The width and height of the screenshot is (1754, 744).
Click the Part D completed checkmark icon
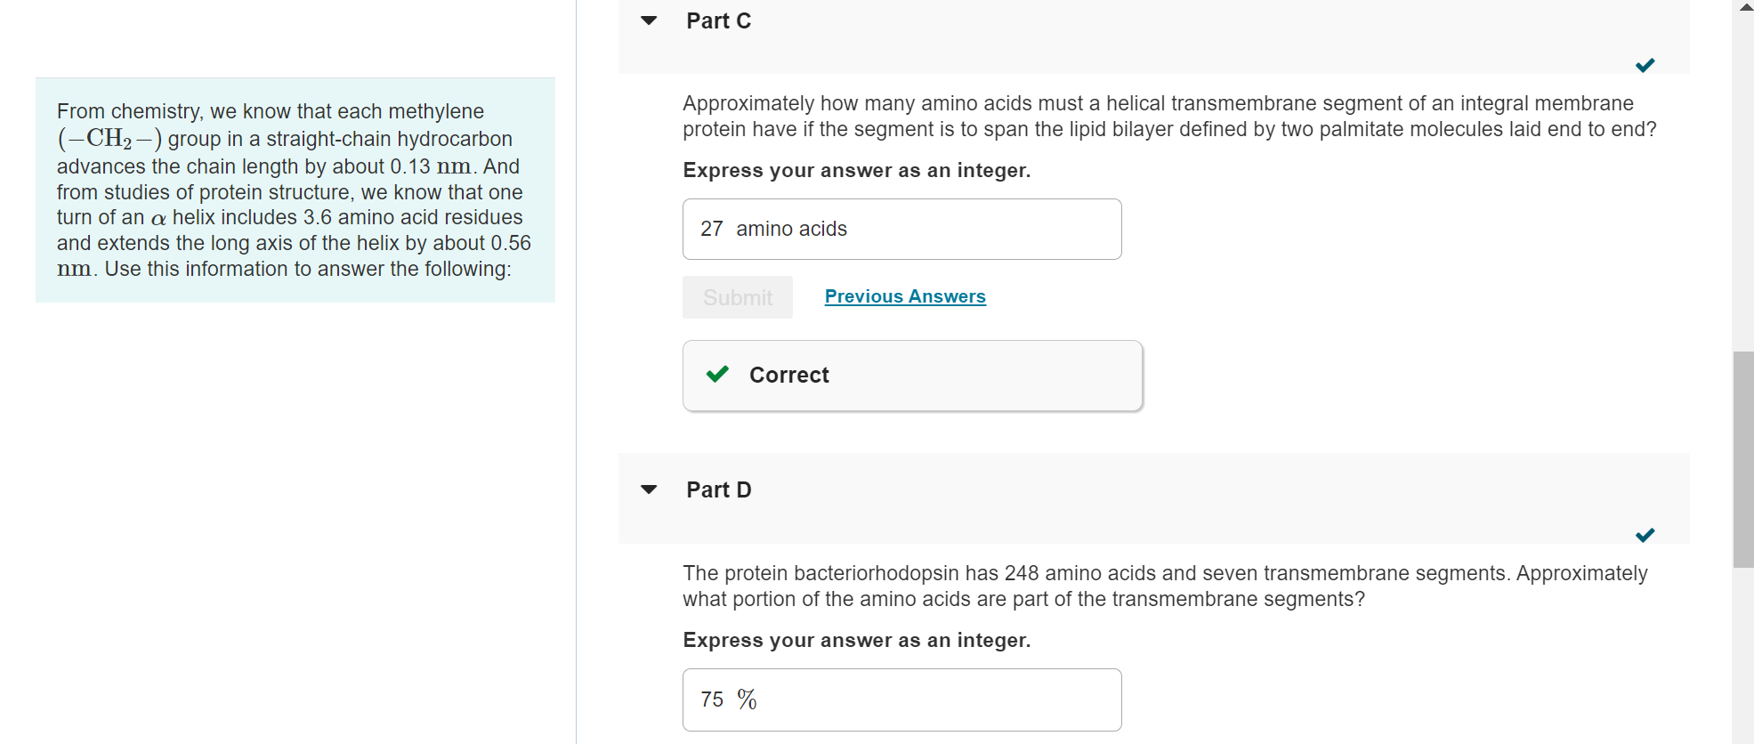pos(1645,535)
